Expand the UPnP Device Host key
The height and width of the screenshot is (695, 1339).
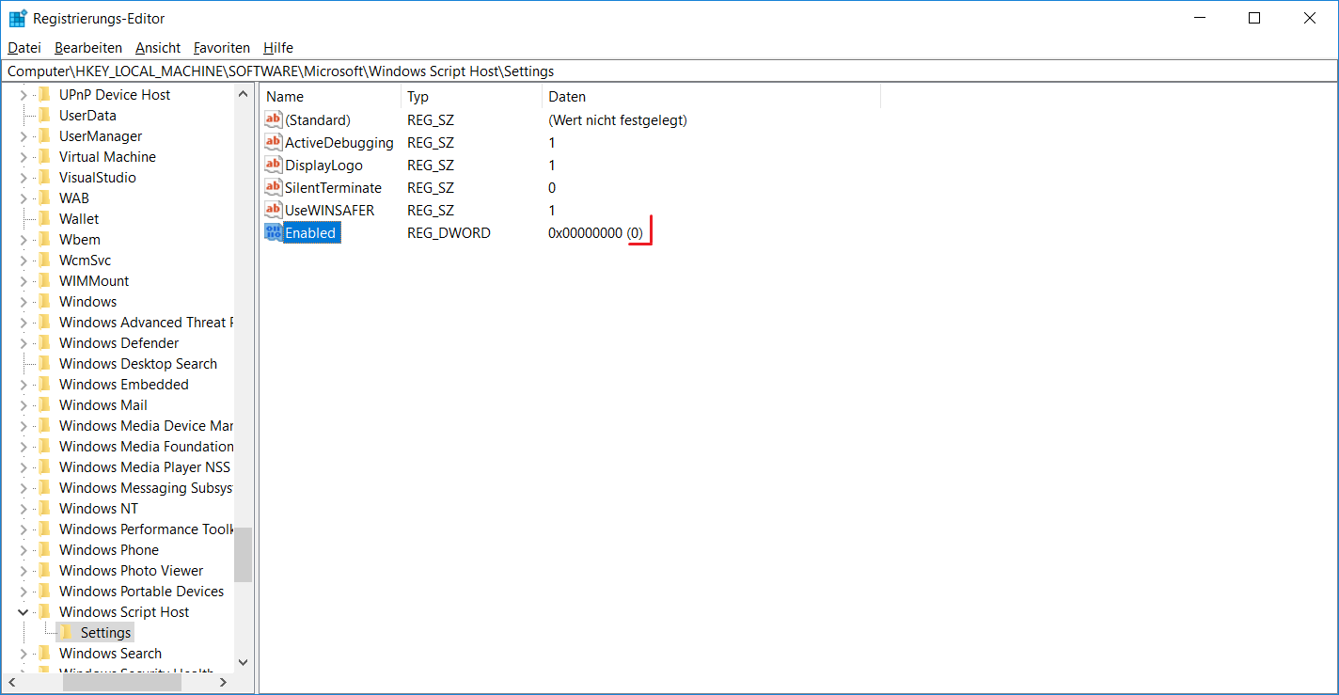click(24, 94)
